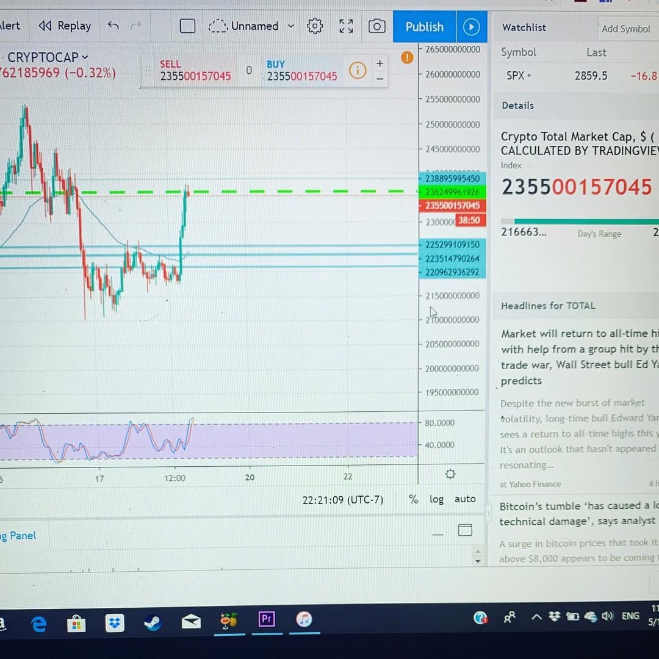Click the 225299109150 price line label

[x=452, y=245]
